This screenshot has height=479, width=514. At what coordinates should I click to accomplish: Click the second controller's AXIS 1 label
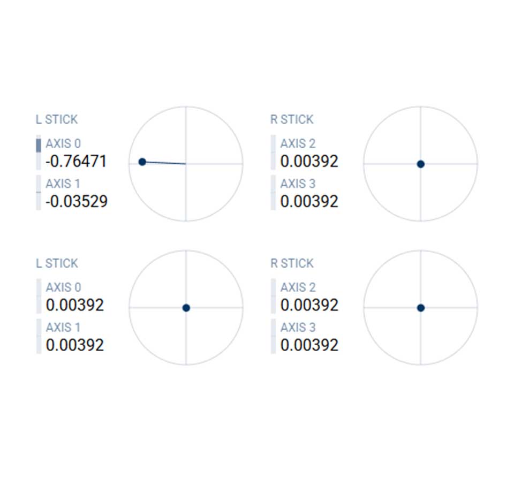63,327
